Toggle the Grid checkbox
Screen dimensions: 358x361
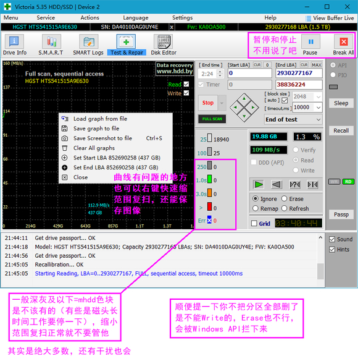254,223
